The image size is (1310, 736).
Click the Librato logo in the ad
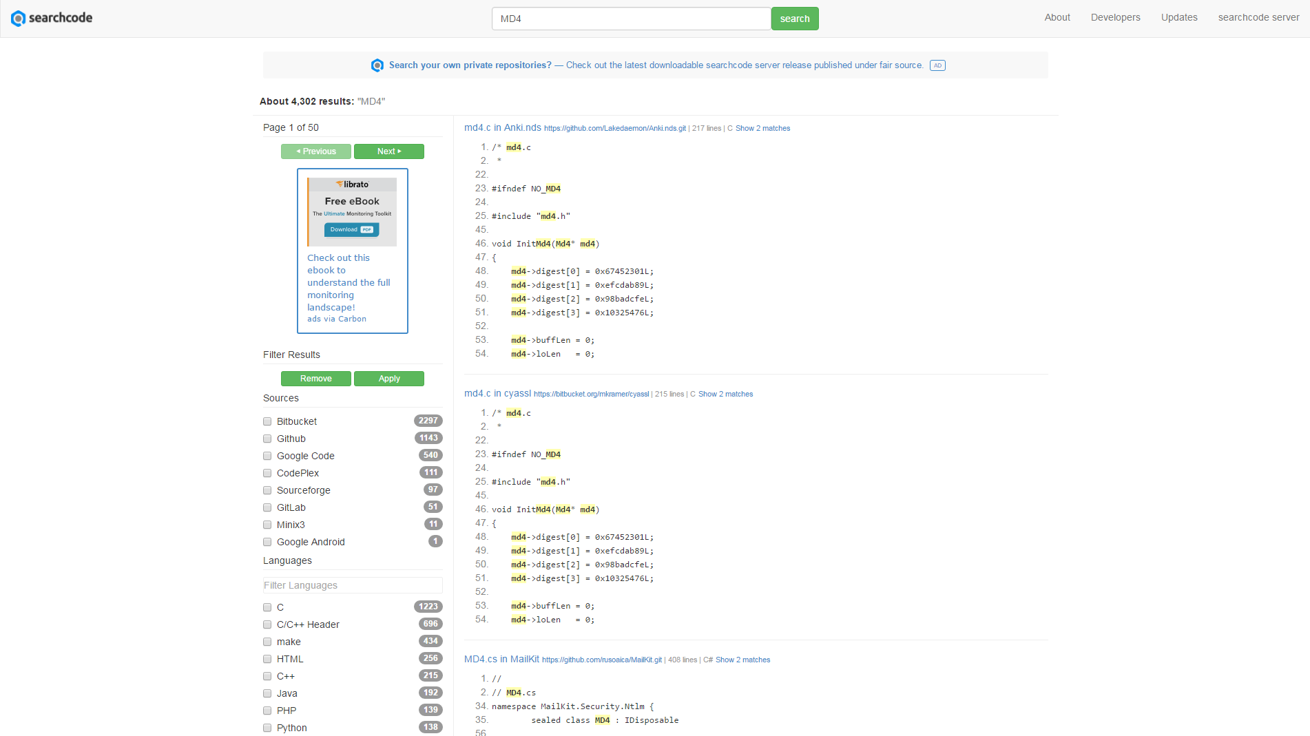click(352, 184)
